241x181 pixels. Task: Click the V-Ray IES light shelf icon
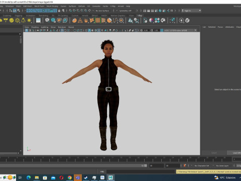click(x=23, y=21)
